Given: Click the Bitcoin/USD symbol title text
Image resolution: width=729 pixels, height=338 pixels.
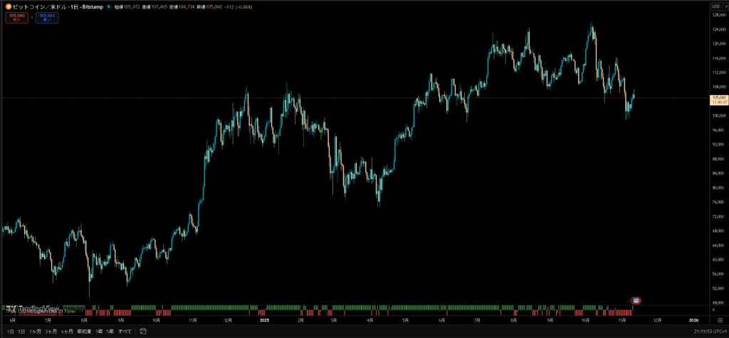Looking at the screenshot, I should [x=53, y=6].
